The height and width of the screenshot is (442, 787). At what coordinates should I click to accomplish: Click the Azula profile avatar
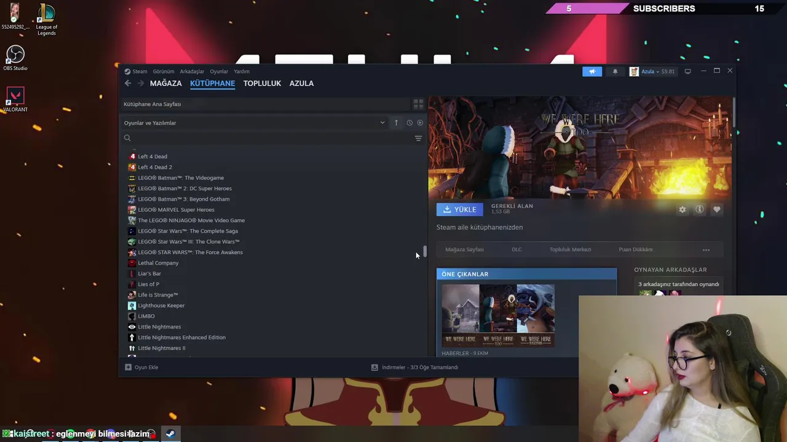click(634, 71)
